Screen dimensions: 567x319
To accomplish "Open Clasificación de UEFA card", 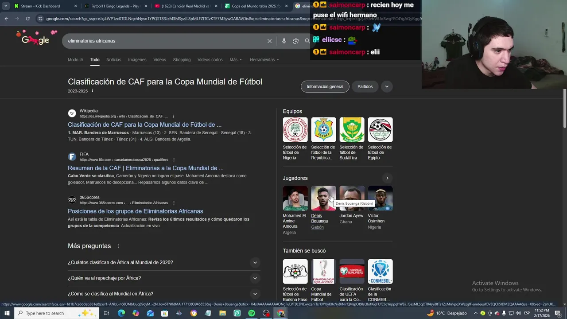I will point(352,280).
